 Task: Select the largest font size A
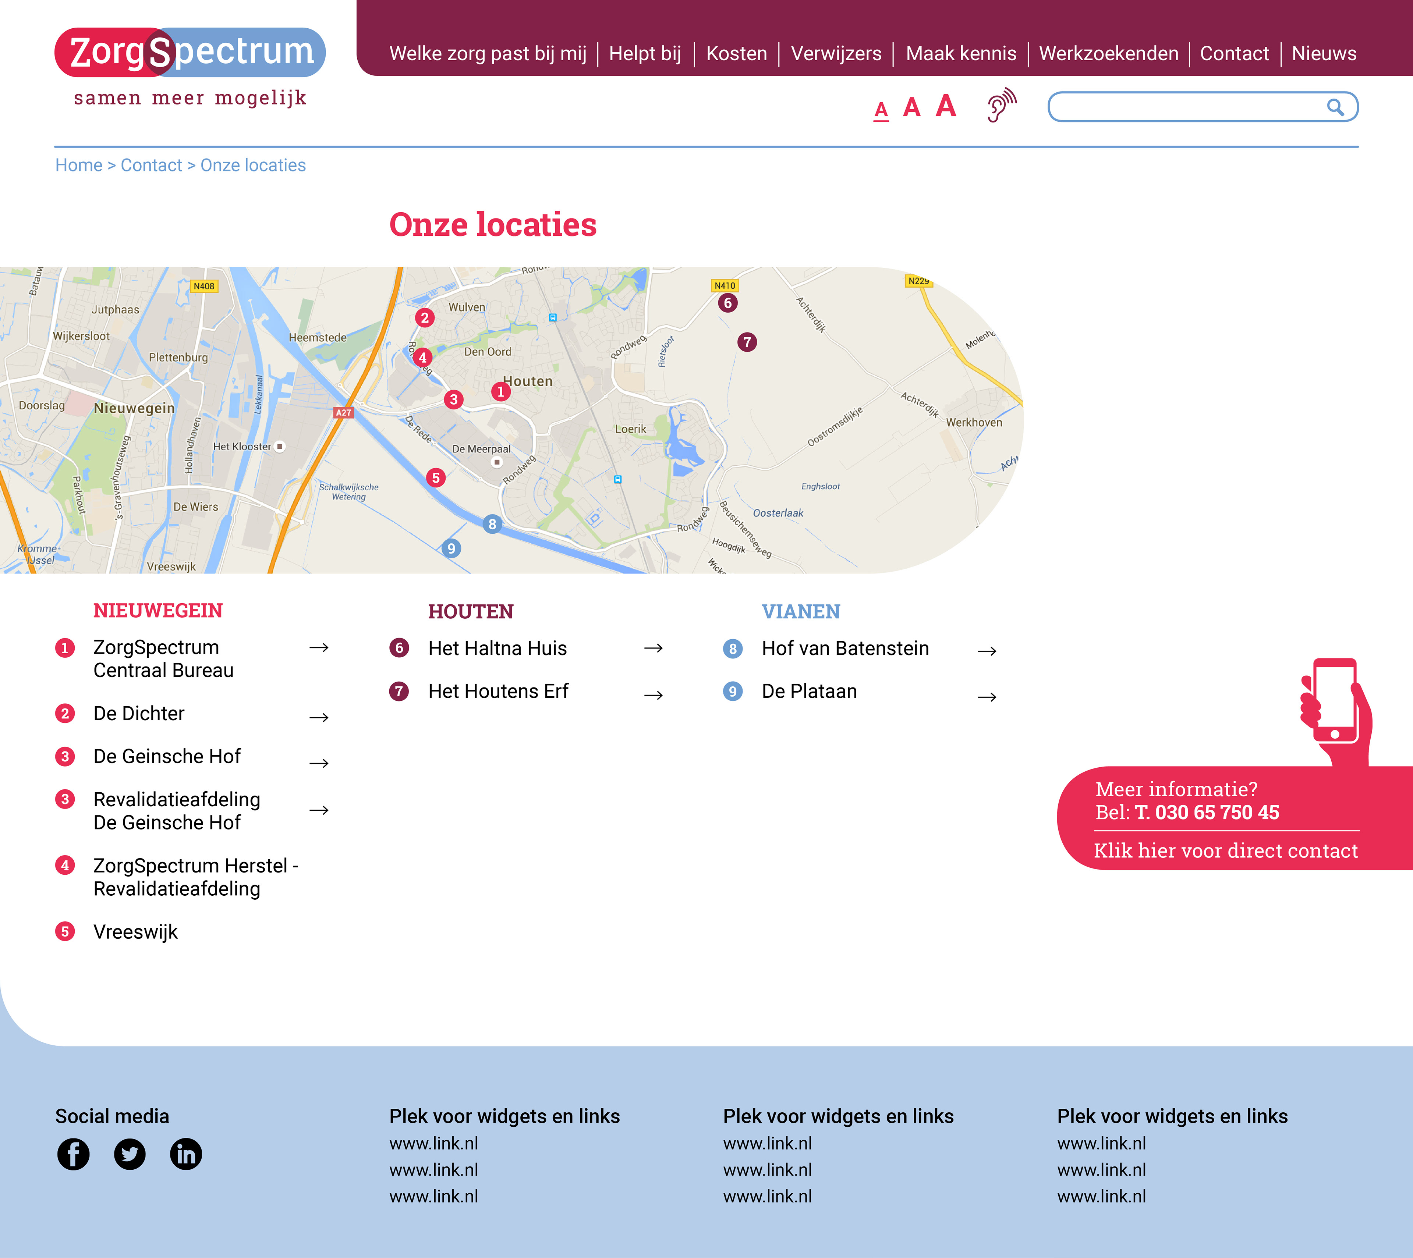946,106
